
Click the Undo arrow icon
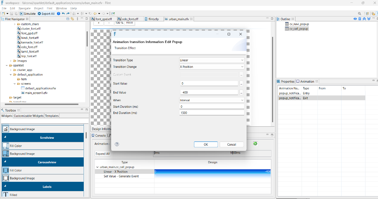coord(63,14)
